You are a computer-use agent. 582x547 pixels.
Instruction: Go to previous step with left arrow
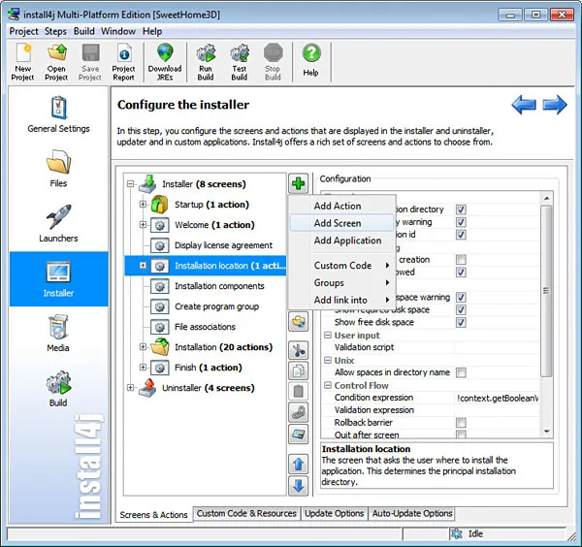click(x=524, y=105)
